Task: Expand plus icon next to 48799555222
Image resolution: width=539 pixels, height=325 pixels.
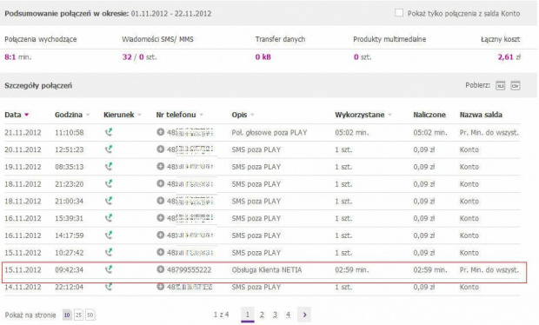Action: (160, 269)
